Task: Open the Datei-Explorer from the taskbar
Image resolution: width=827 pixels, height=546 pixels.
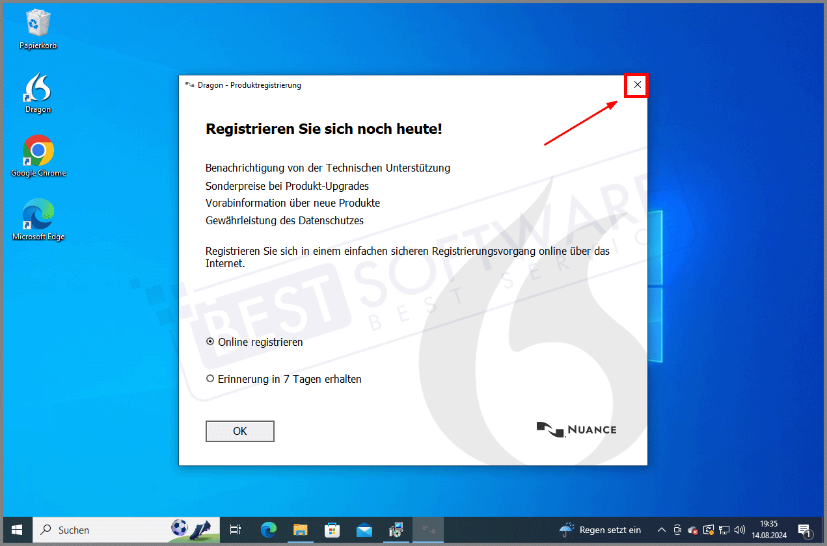Action: (x=300, y=530)
